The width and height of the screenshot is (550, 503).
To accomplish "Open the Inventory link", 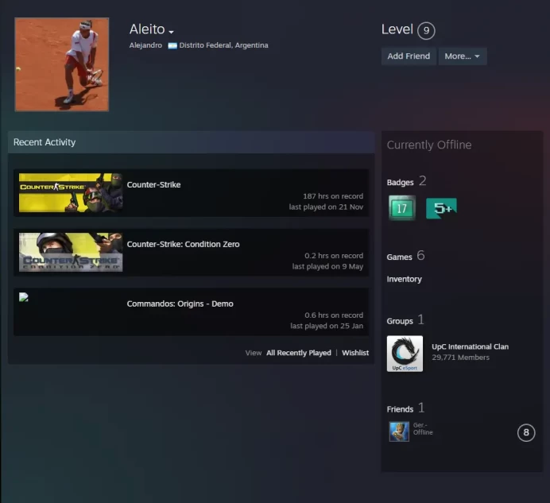I will click(404, 279).
